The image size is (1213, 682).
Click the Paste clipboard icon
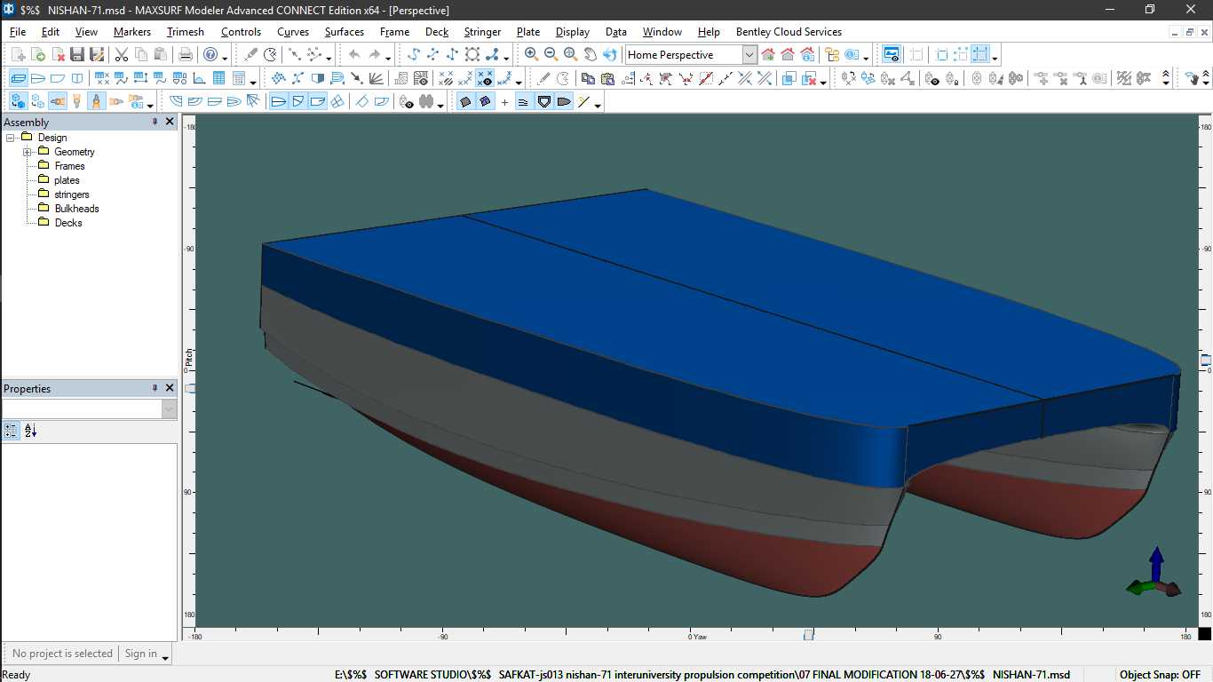pos(161,55)
